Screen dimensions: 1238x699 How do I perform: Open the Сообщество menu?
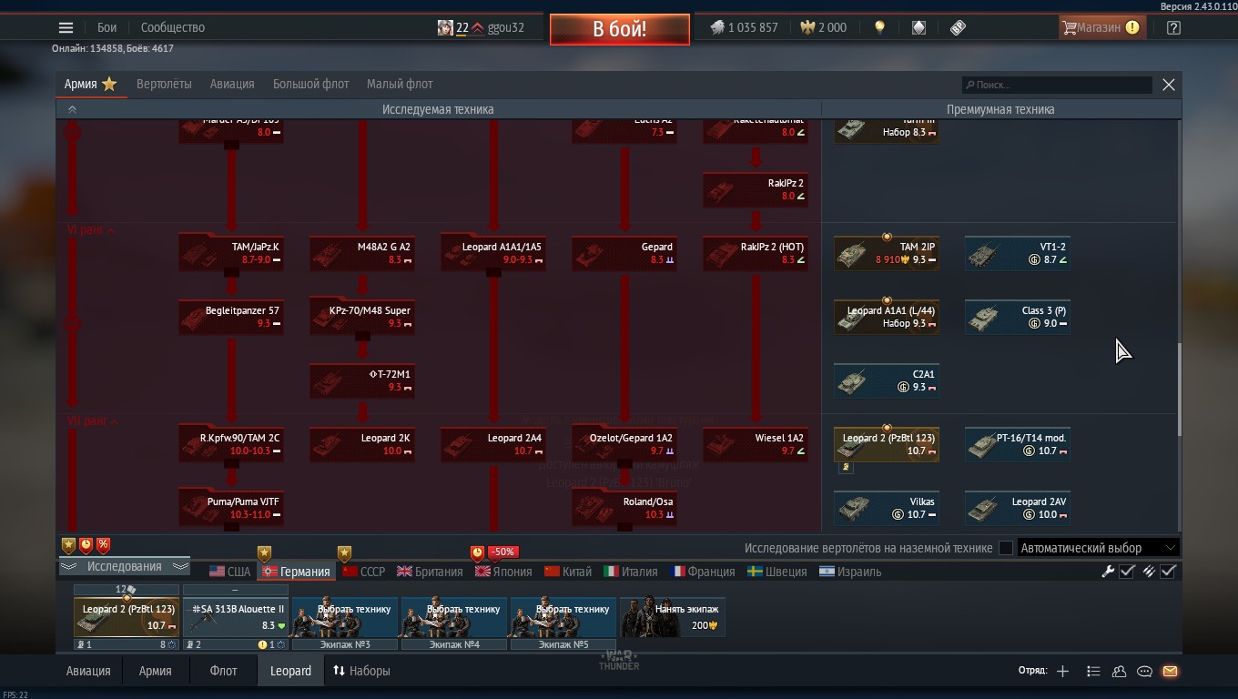[173, 27]
